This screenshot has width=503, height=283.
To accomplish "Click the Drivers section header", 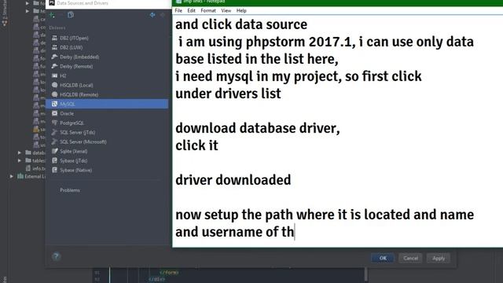I will [57, 28].
